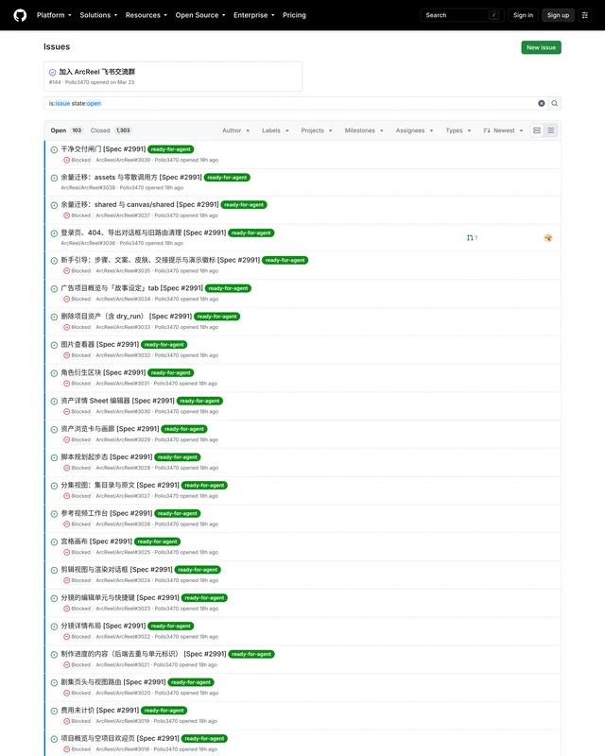
Task: Click Blocked icon under 删除项目资产
Action: tap(66, 327)
